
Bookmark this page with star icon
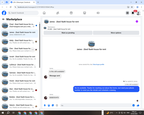tap(132, 7)
